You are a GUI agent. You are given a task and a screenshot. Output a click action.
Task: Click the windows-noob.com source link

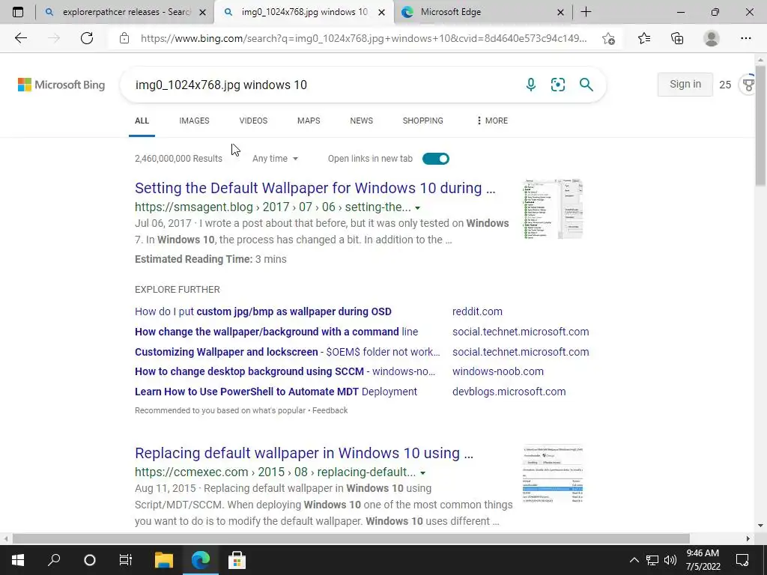pos(498,371)
